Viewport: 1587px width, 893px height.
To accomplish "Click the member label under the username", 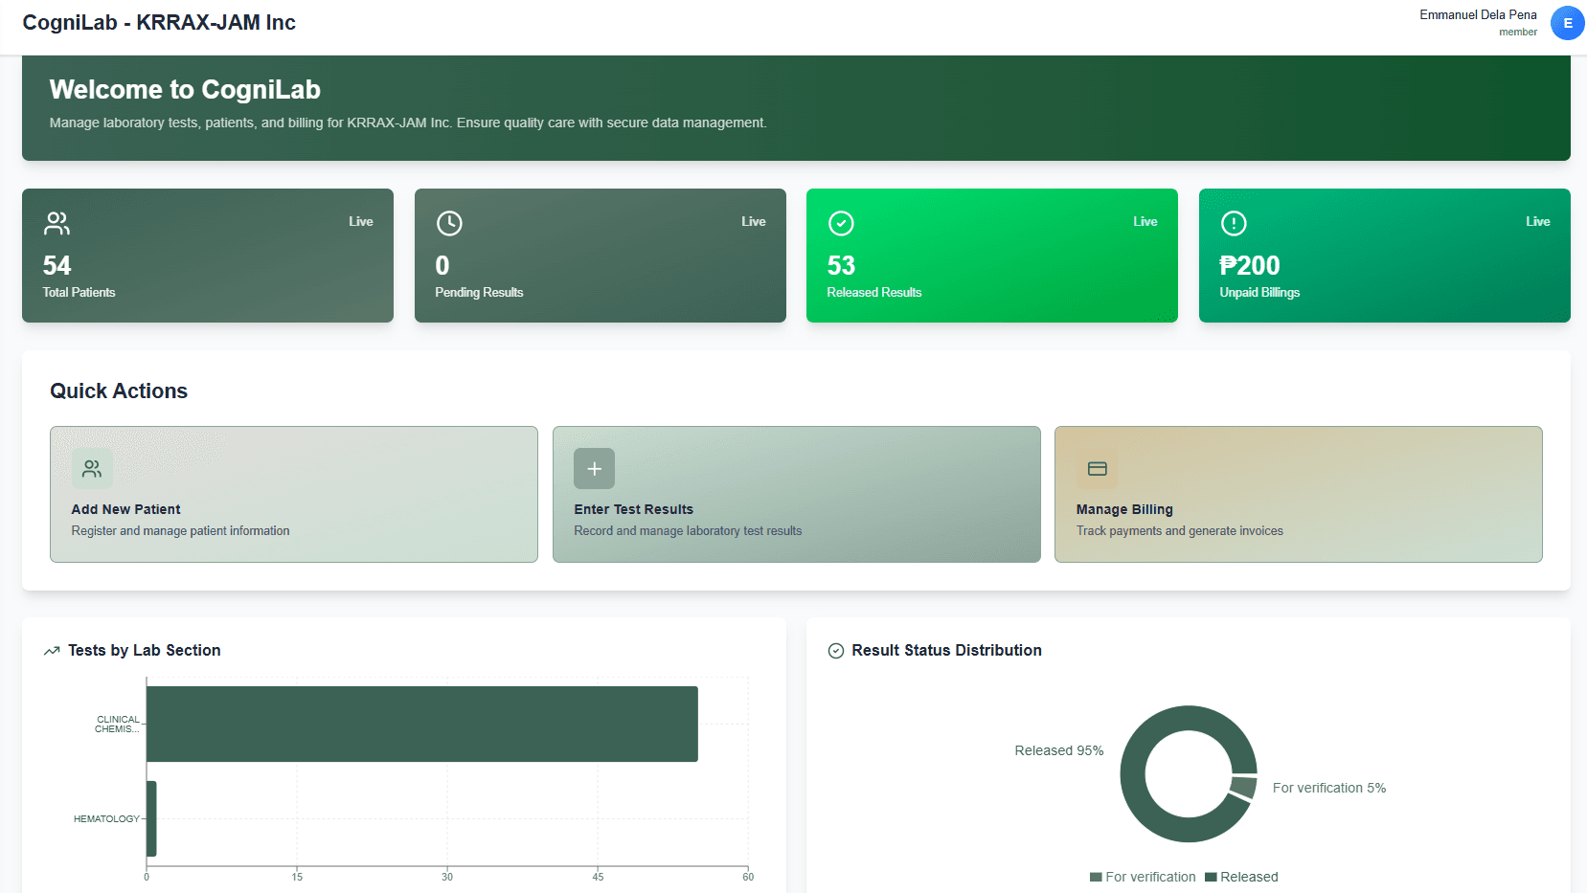I will pyautogui.click(x=1519, y=32).
